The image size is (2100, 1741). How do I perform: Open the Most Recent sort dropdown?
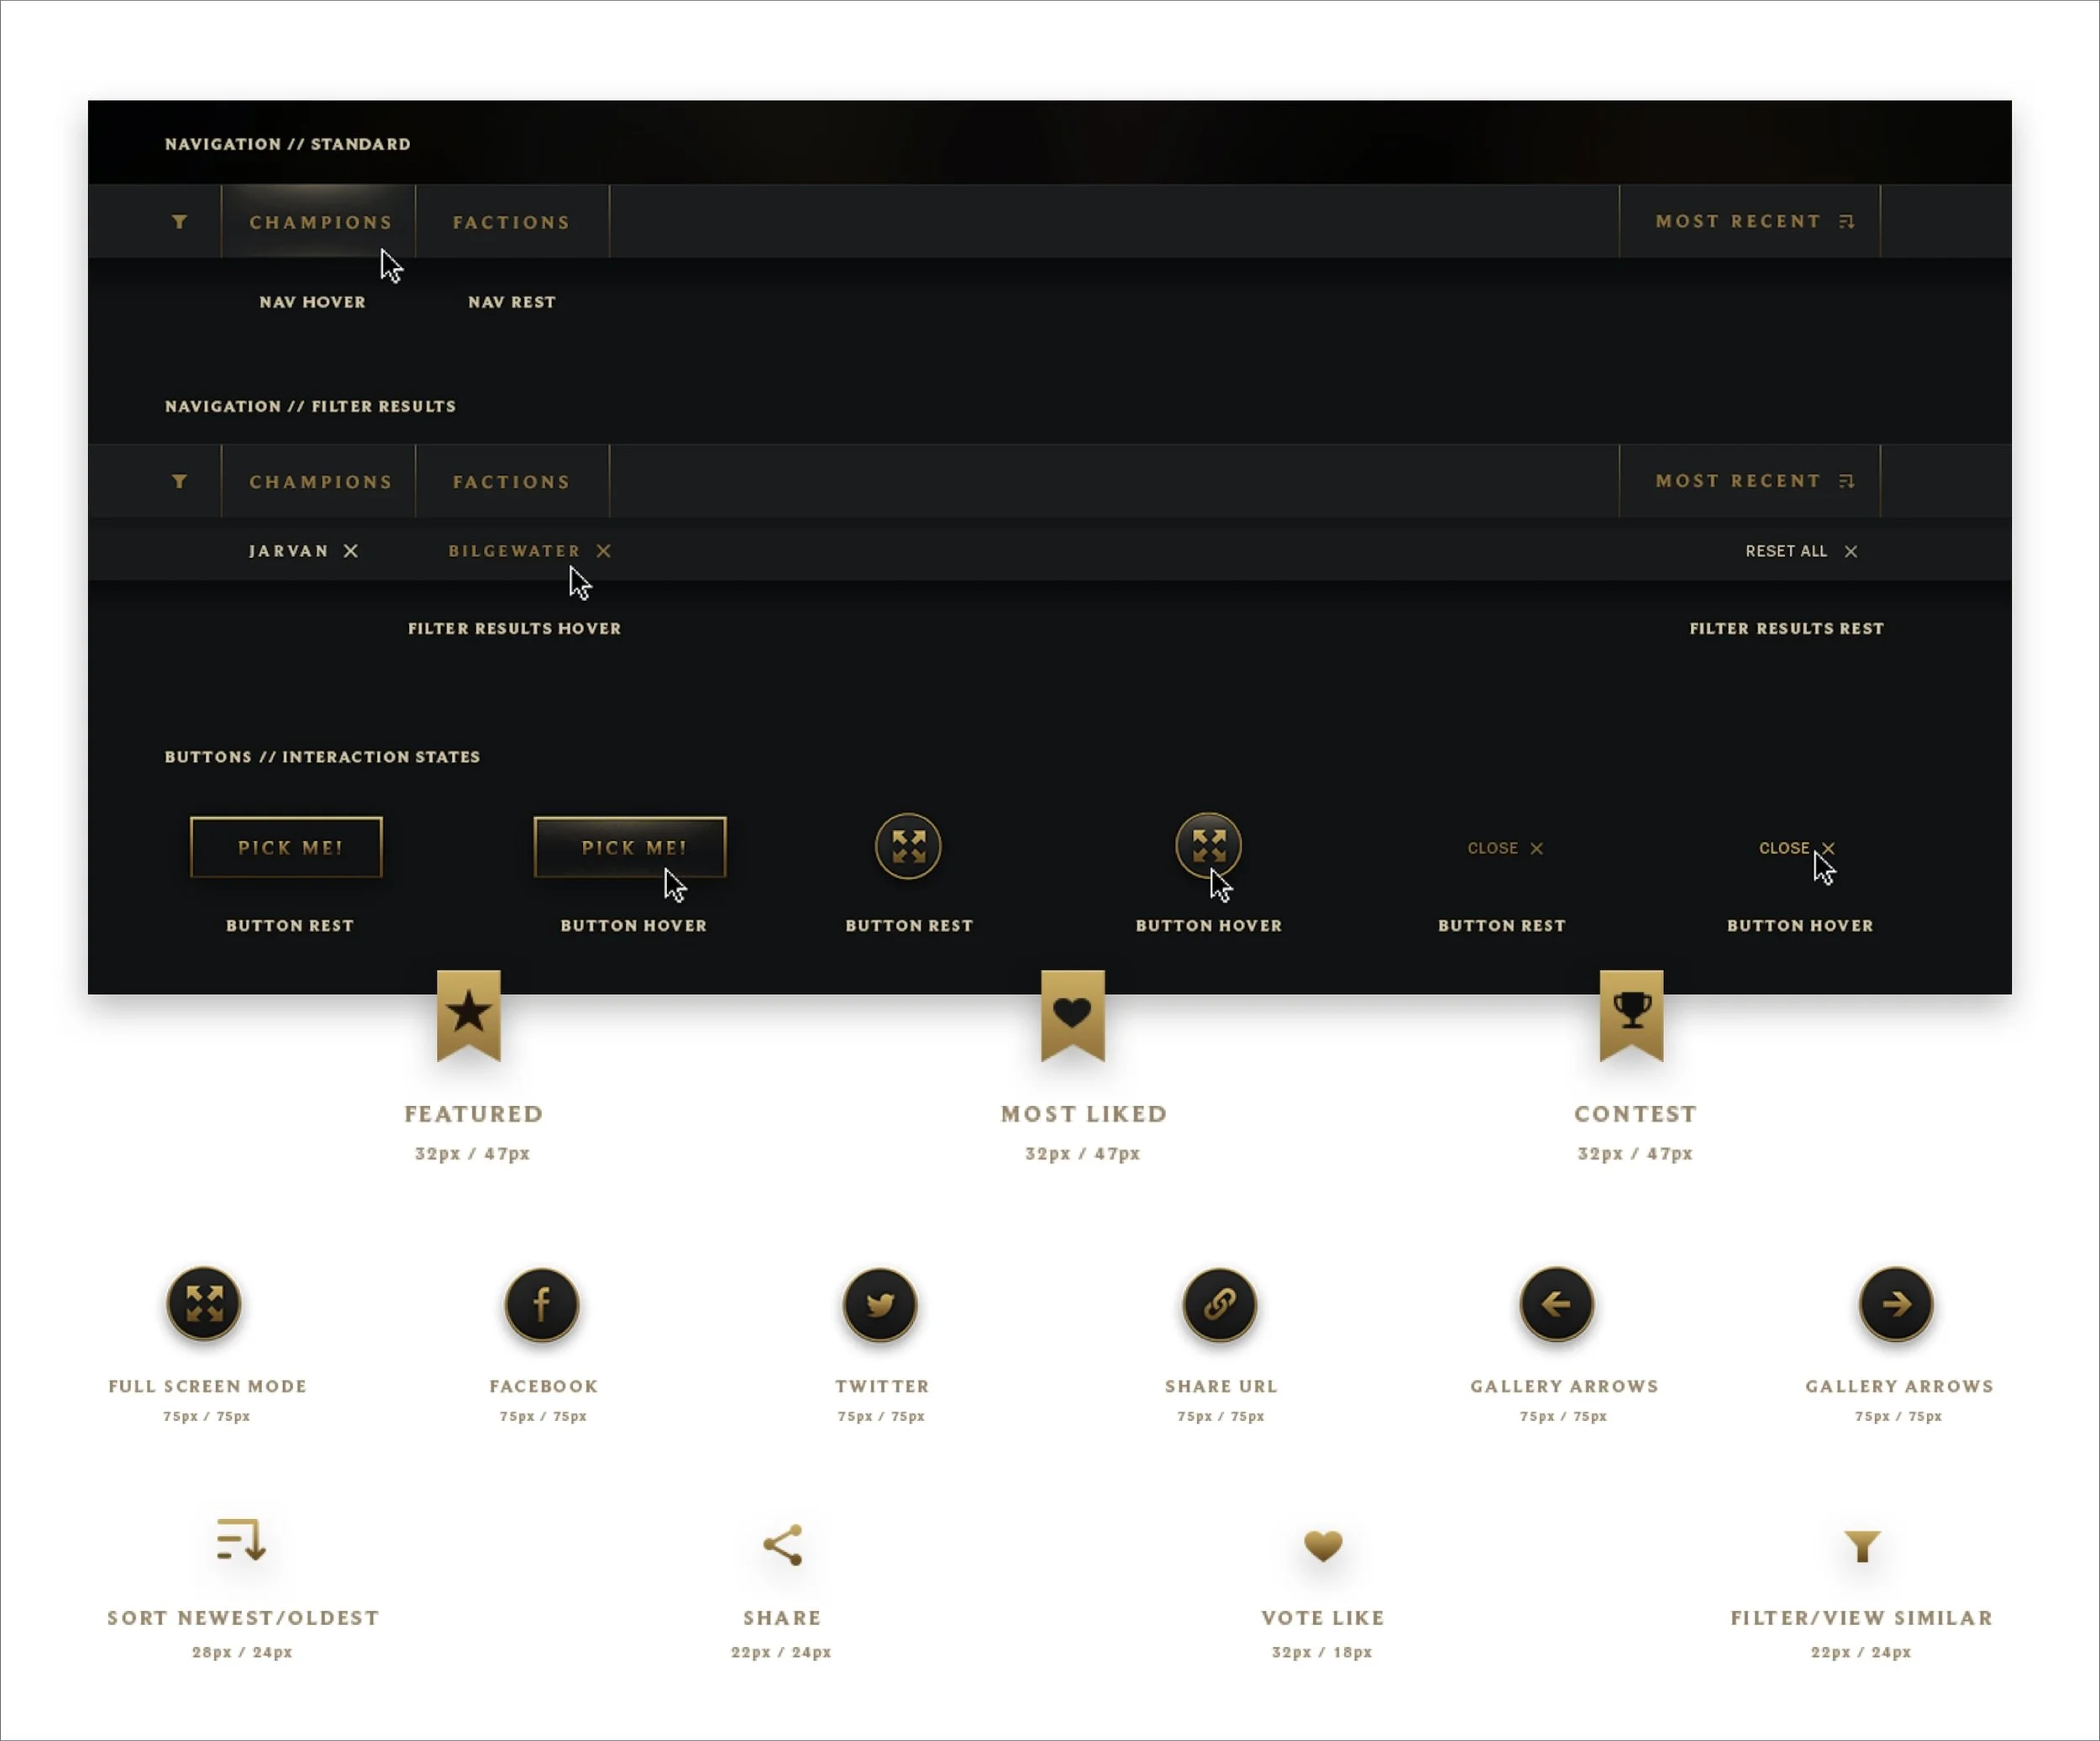tap(1752, 221)
